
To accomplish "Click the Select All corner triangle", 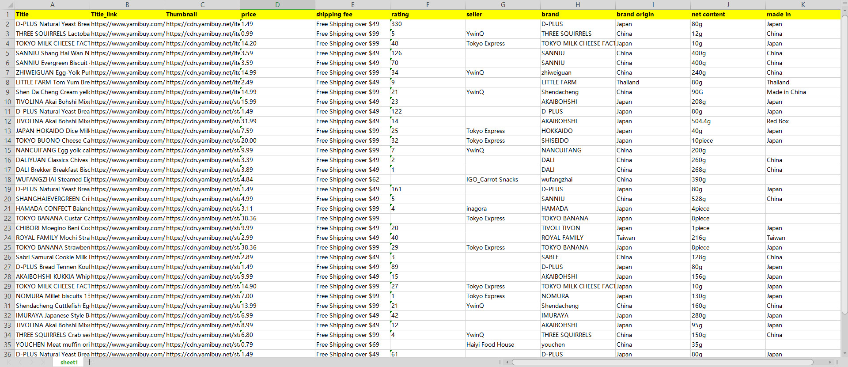I will click(7, 4).
